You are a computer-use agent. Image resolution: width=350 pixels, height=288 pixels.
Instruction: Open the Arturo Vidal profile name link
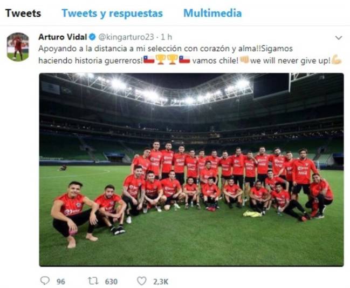coord(63,37)
